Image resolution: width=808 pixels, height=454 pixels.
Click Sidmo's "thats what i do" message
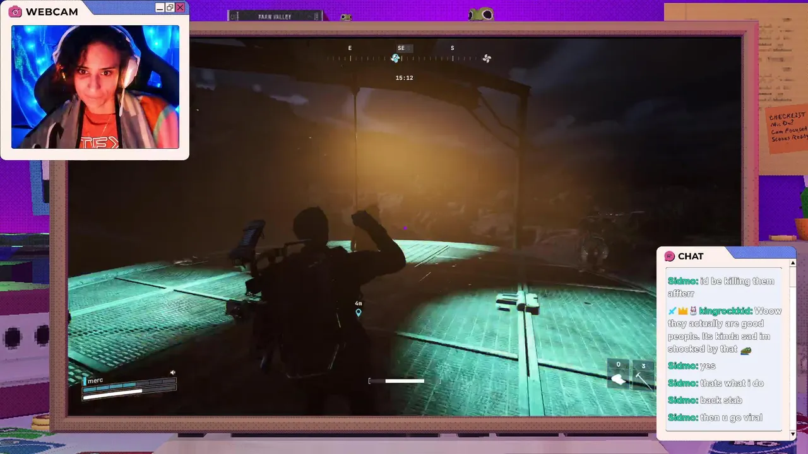(x=716, y=383)
